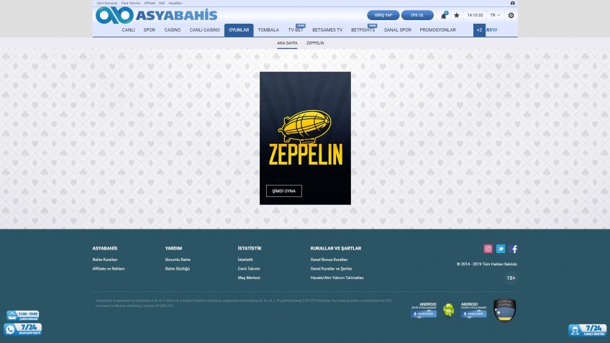Viewport: 610px width, 343px height.
Task: Go to SANAL SPOR section
Action: pyautogui.click(x=398, y=30)
